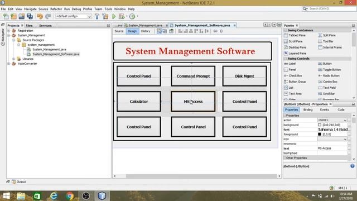This screenshot has height=201, width=357.
Task: Open the default config dropdown
Action: click(x=89, y=16)
